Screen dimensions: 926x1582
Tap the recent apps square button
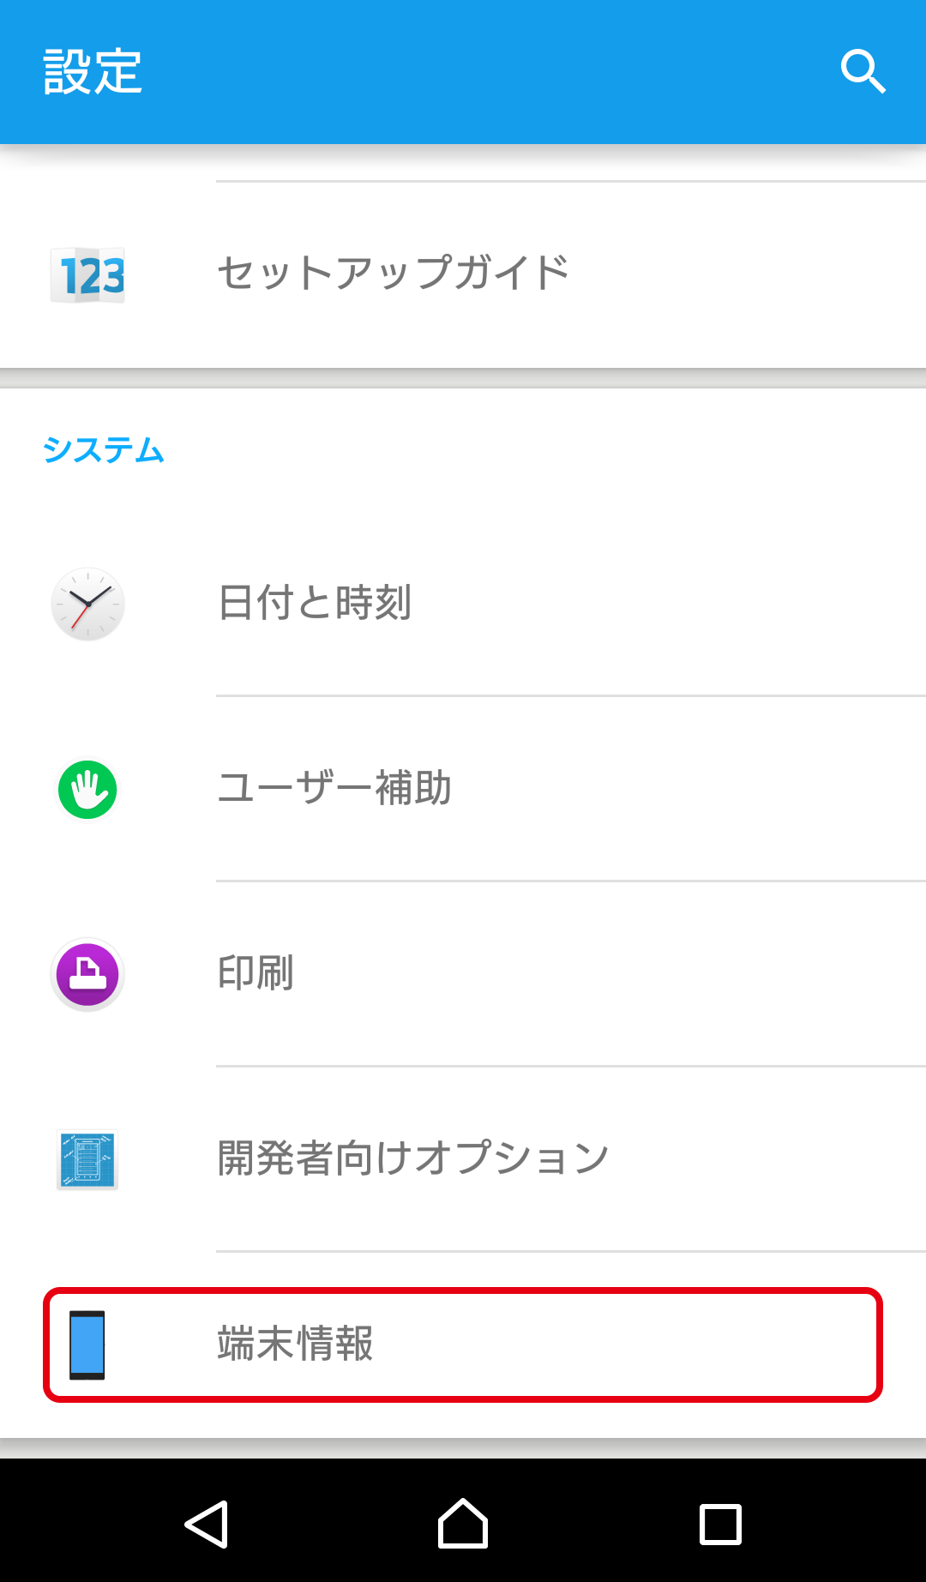pyautogui.click(x=720, y=1524)
